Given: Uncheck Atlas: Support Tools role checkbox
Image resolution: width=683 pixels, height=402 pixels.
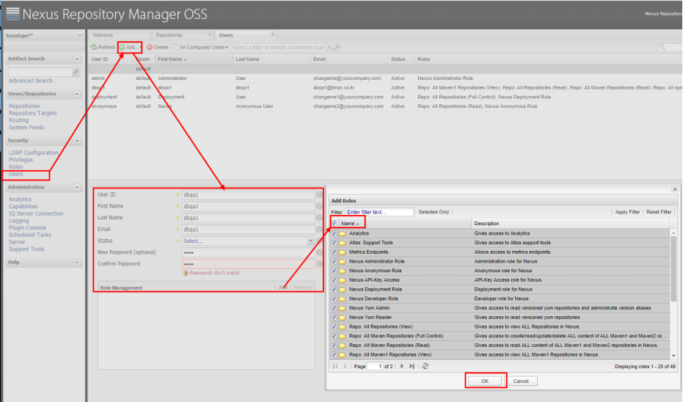Looking at the screenshot, I should (x=334, y=243).
